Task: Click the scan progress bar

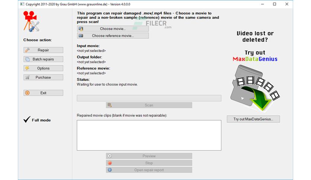Action: point(149,98)
